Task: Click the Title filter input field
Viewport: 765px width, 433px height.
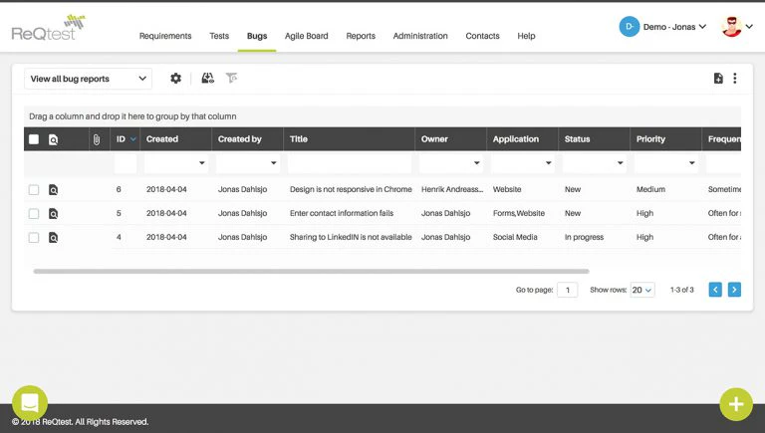Action: pyautogui.click(x=350, y=163)
